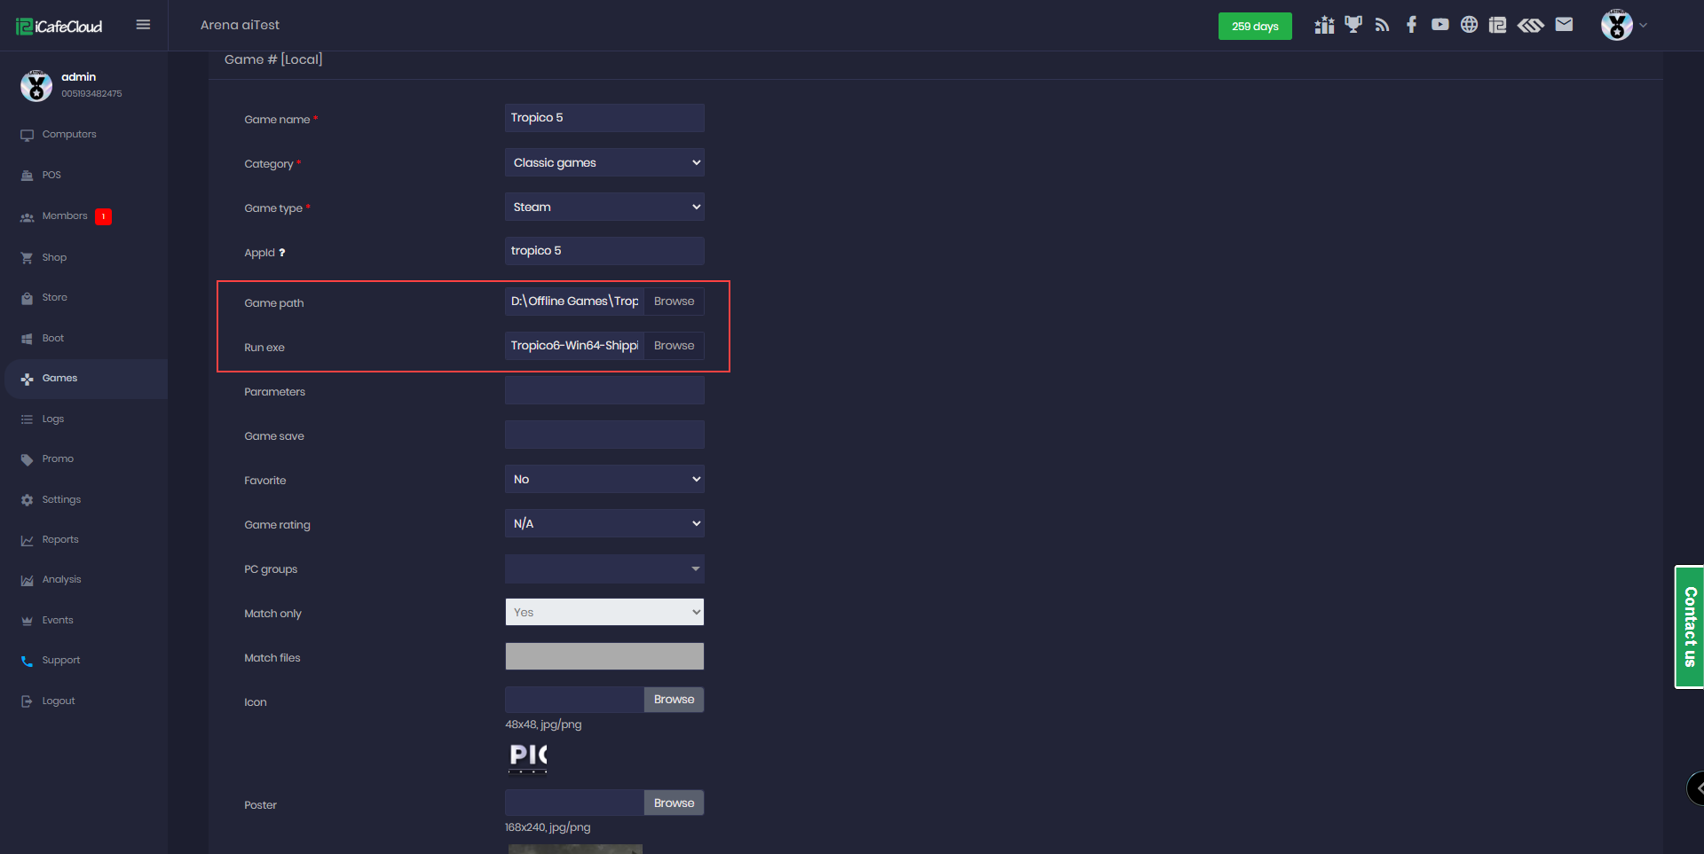The image size is (1704, 854).
Task: Click the 259 days license button
Action: click(x=1254, y=26)
